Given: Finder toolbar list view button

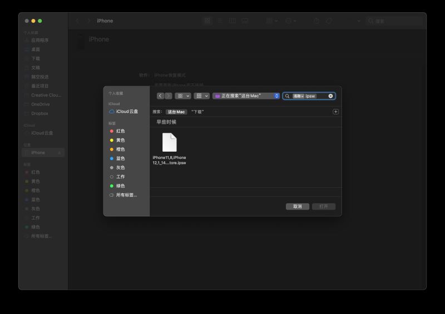Looking at the screenshot, I should (x=220, y=21).
